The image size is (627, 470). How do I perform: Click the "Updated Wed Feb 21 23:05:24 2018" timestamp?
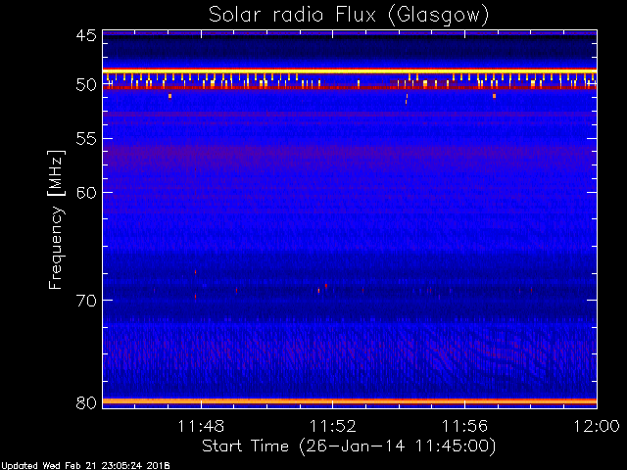(85, 466)
